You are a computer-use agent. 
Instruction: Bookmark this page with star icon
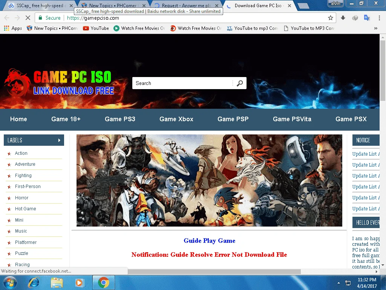(330, 18)
